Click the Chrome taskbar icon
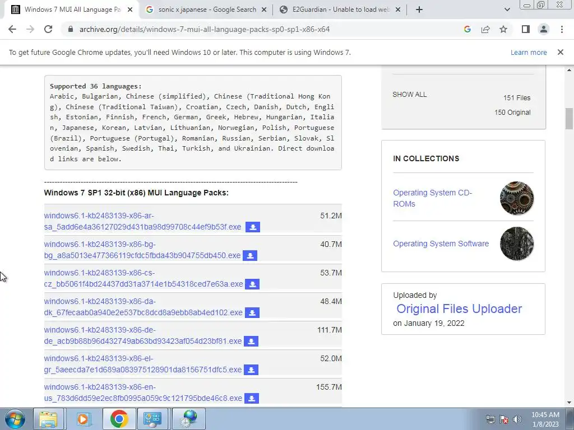This screenshot has height=430, width=574. [119, 419]
